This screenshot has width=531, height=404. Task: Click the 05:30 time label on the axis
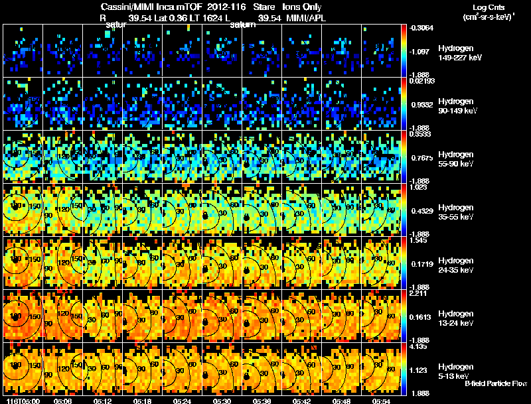222,401
